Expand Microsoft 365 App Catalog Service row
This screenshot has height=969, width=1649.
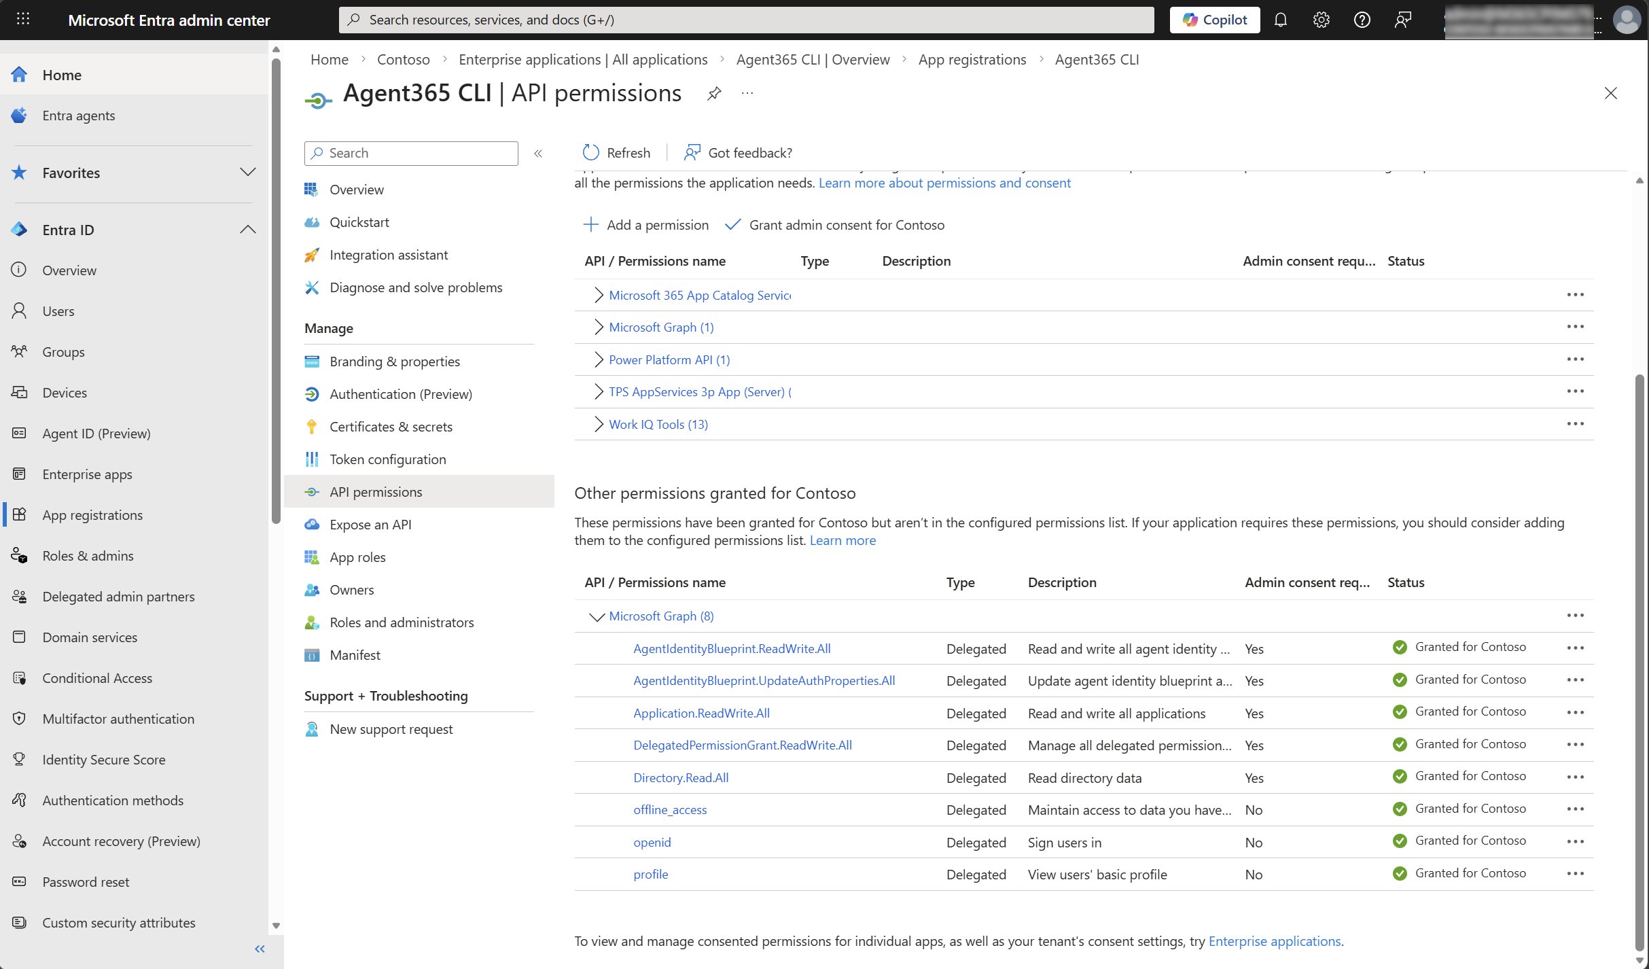pos(598,295)
